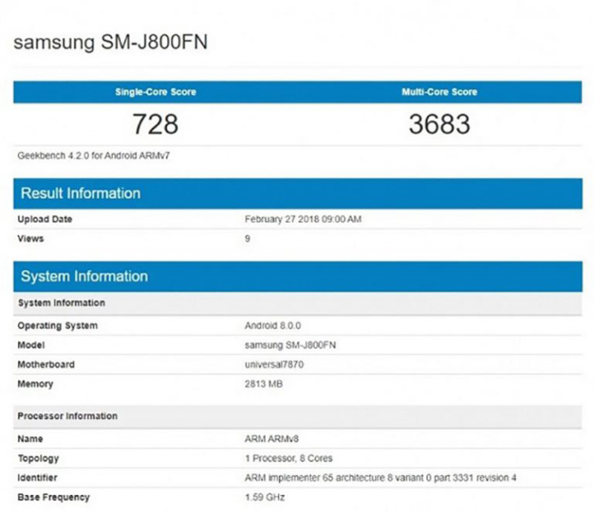The width and height of the screenshot is (594, 513).
Task: Select the Single-Core Score header
Action: point(156,92)
